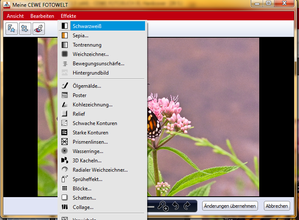Close the open Effekte menu
This screenshot has width=299, height=220.
pos(69,16)
